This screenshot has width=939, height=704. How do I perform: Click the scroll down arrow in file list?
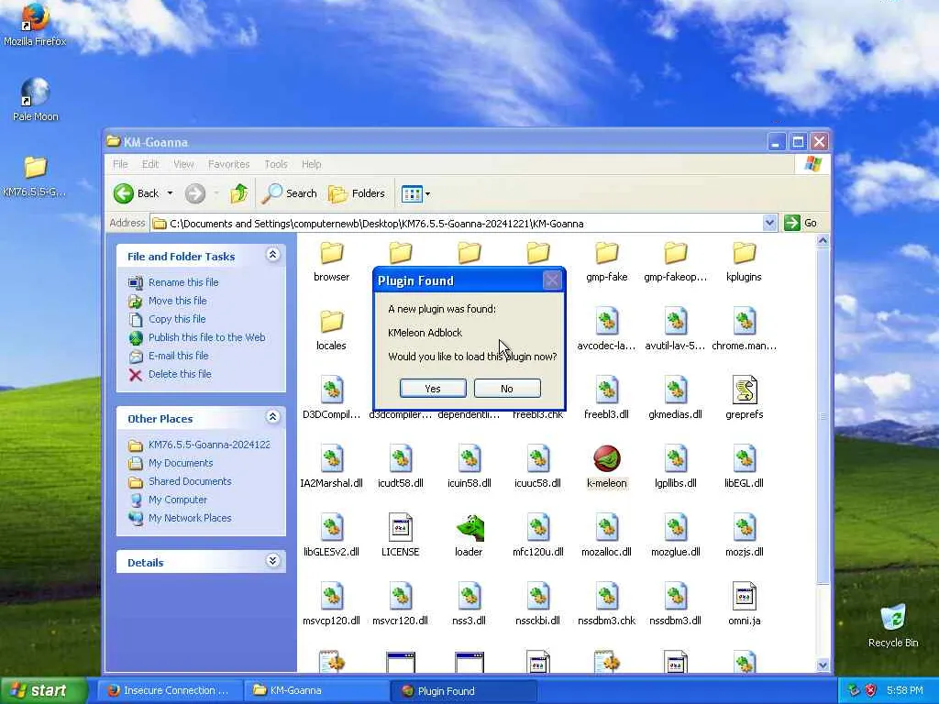(823, 665)
